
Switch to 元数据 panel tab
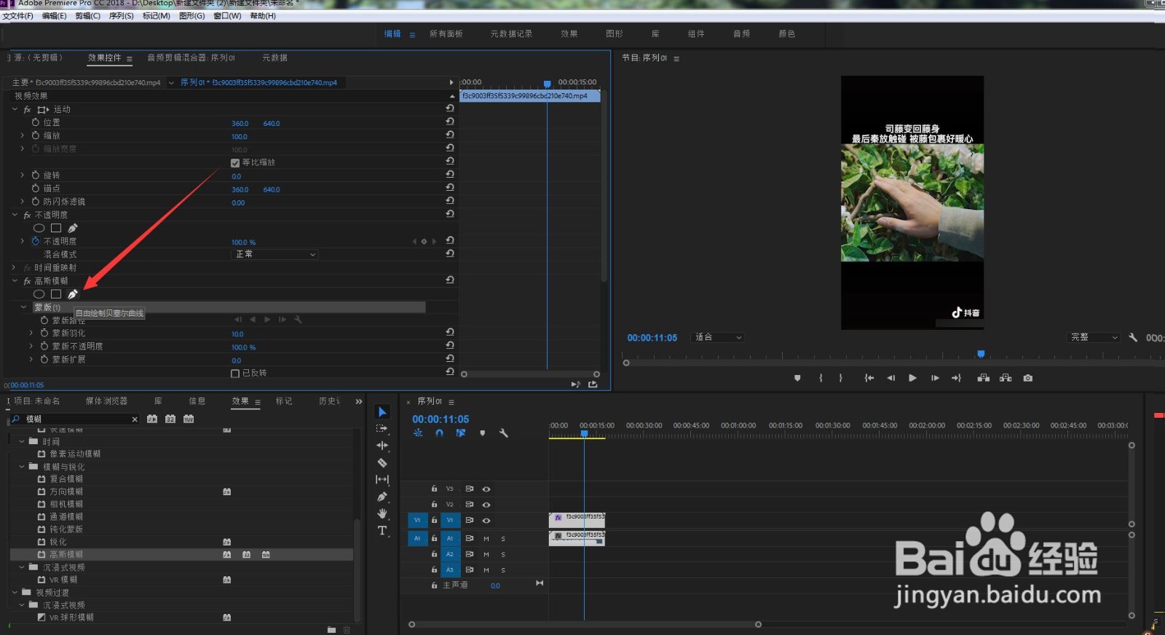click(275, 58)
